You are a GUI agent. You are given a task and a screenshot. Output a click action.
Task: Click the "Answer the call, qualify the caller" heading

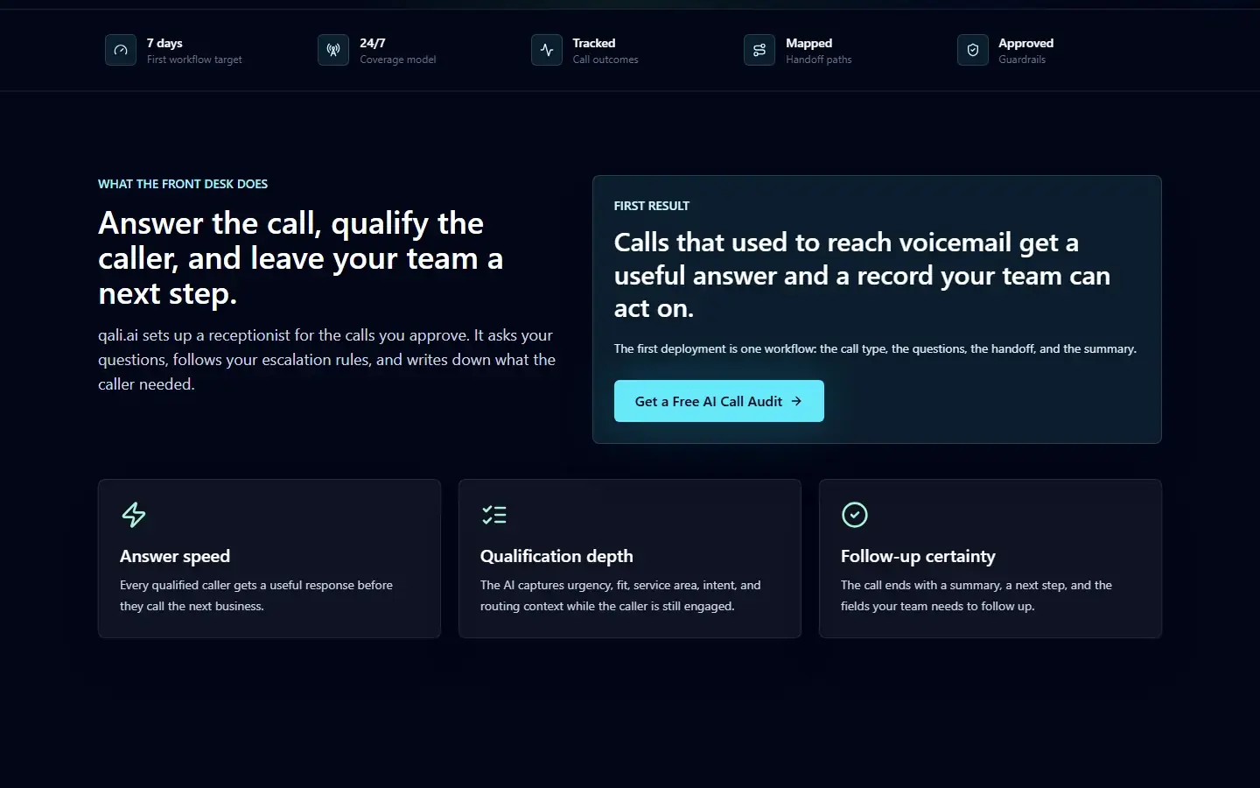[301, 258]
